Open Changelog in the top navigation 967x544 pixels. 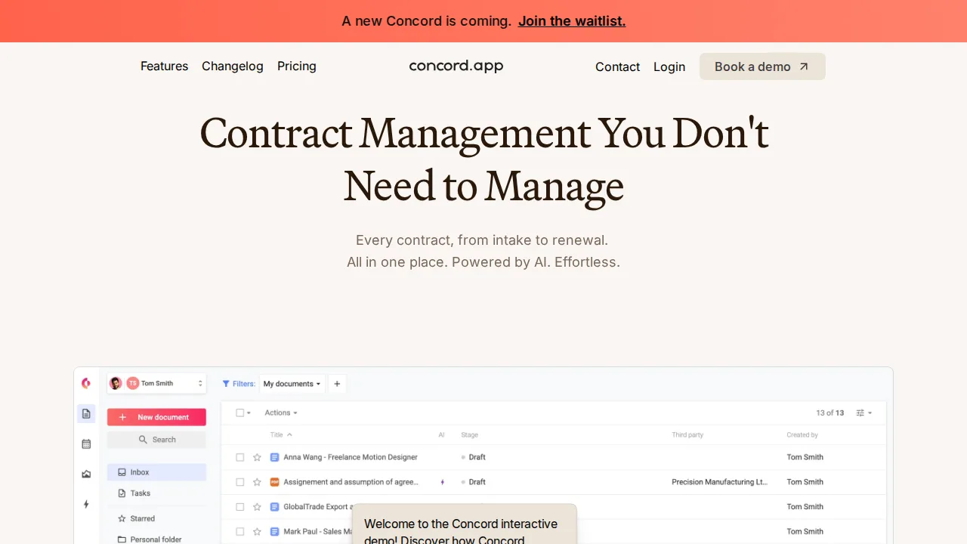(233, 66)
